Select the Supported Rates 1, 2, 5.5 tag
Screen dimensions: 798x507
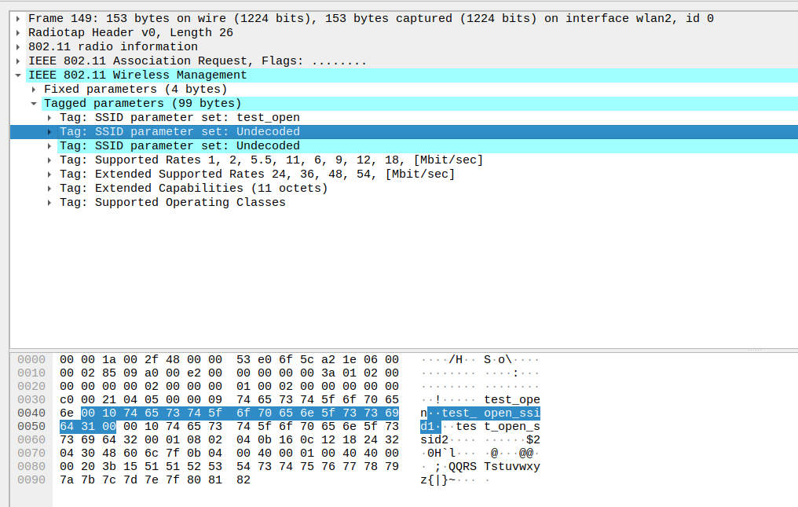tap(271, 160)
